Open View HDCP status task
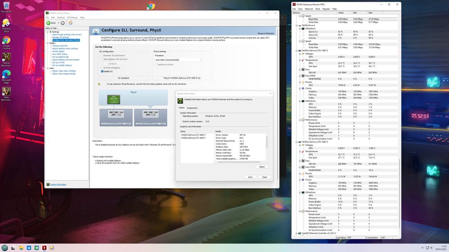Screen dimensions: 449x252 (60, 54)
